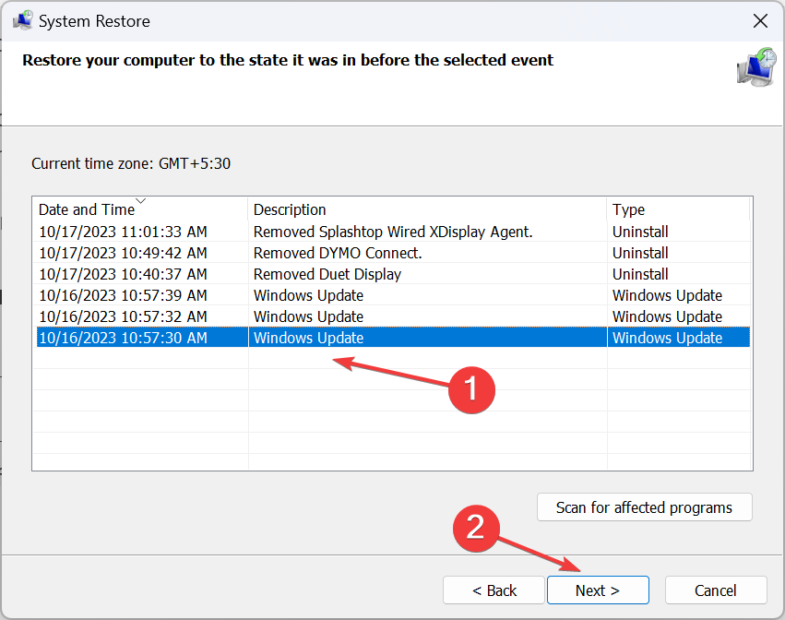Click Windows Update type in the 10:57:32 row
Image resolution: width=785 pixels, height=620 pixels.
click(667, 316)
